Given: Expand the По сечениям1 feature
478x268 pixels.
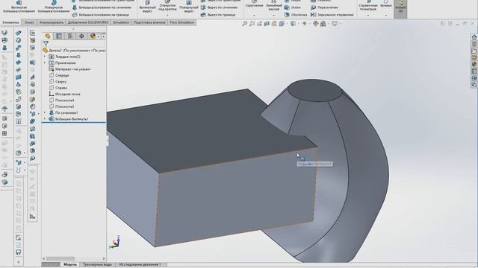Looking at the screenshot, I should [45, 112].
